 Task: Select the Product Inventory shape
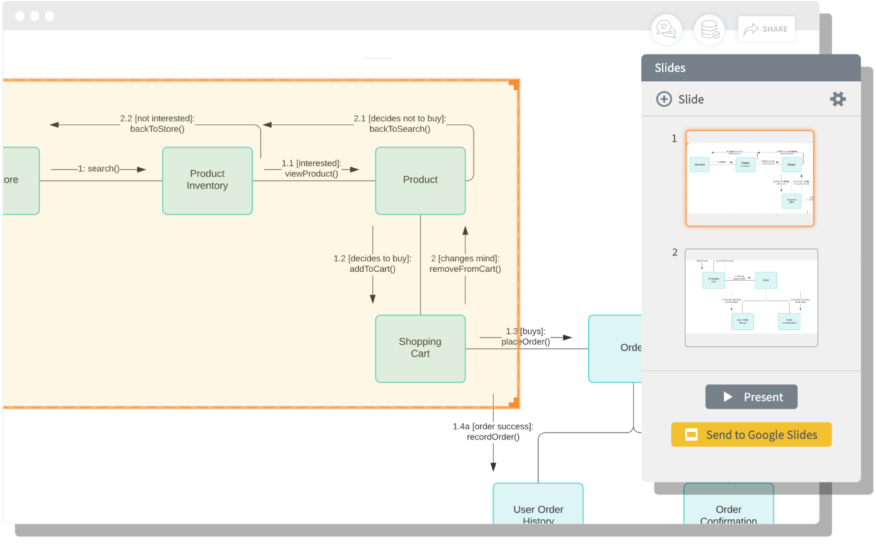208,181
